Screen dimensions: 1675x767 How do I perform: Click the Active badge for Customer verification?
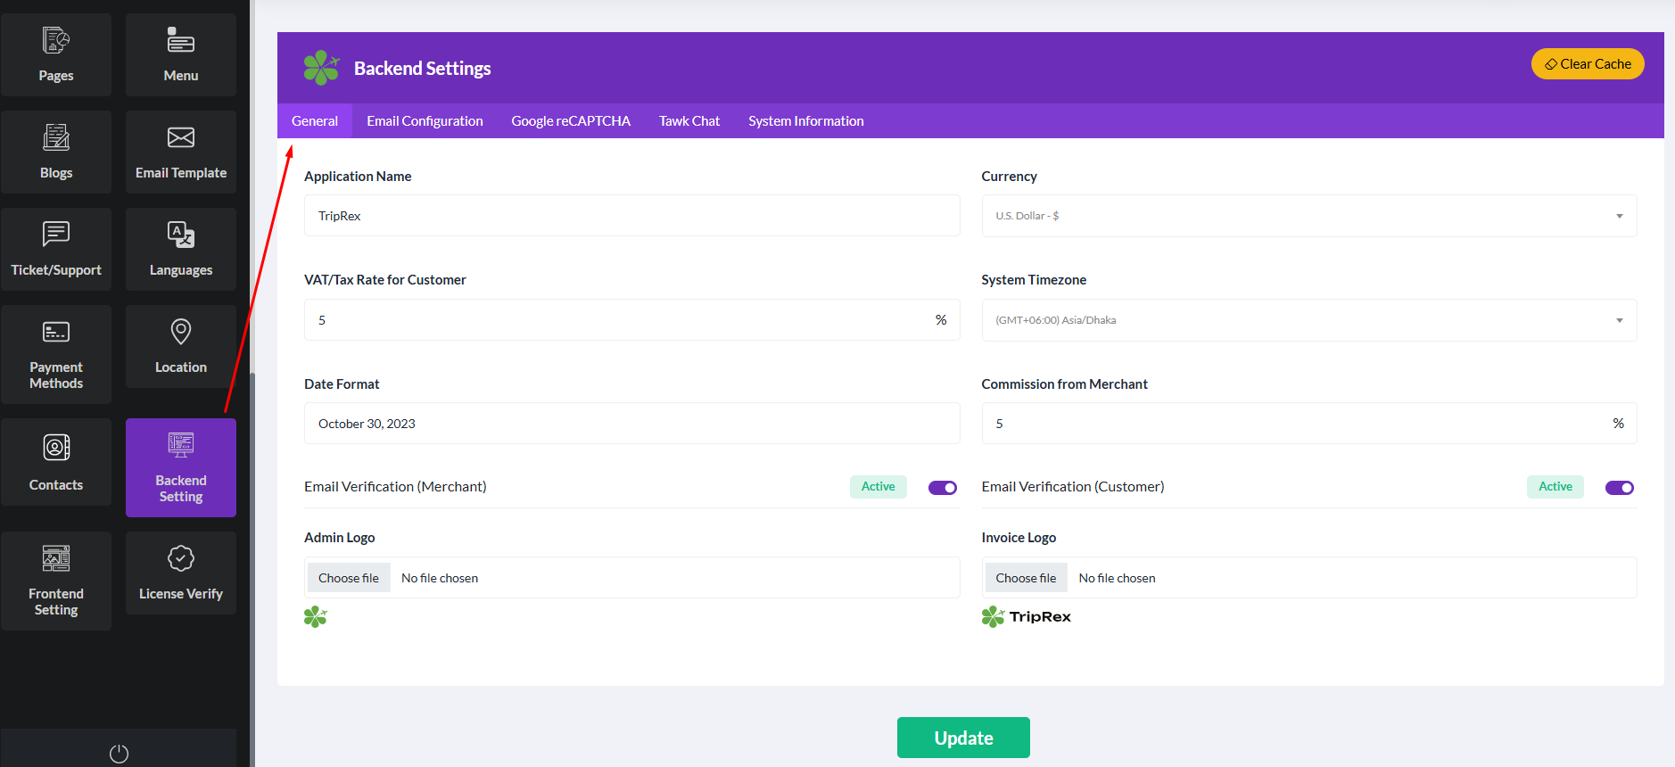click(x=1555, y=487)
